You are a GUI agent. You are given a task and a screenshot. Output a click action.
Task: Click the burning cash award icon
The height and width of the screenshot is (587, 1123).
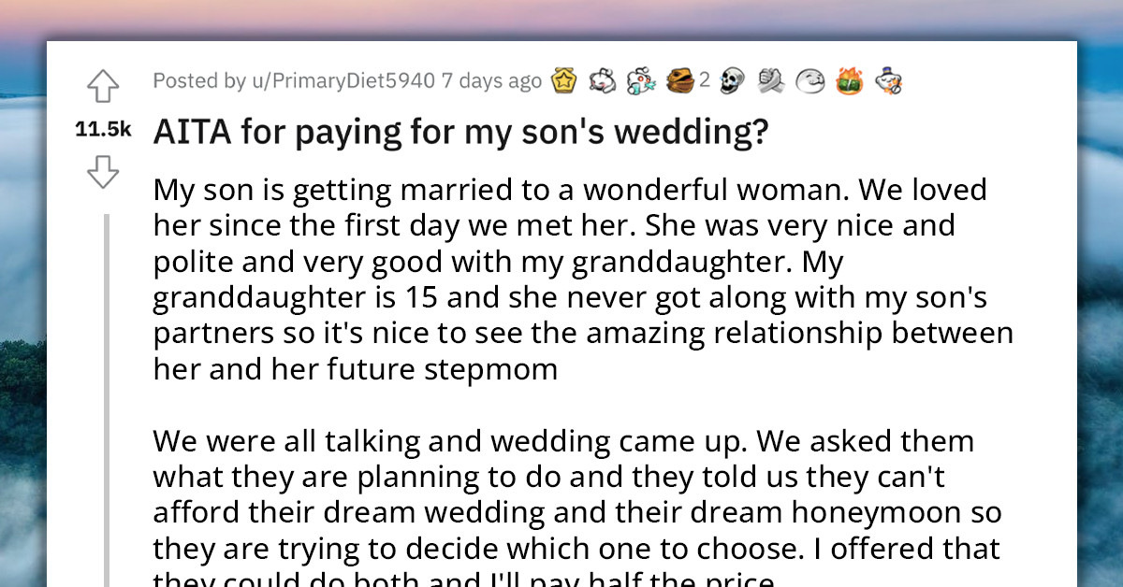pos(850,81)
